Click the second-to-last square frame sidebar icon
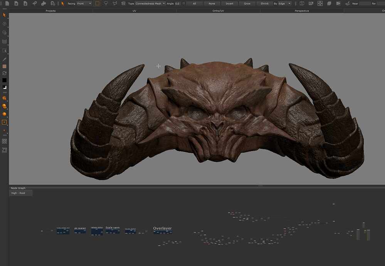Screen dimensions: 385x266 point(4,141)
